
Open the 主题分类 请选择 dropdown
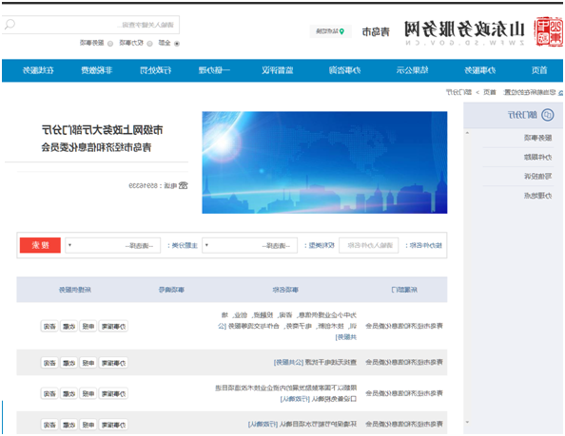point(113,246)
